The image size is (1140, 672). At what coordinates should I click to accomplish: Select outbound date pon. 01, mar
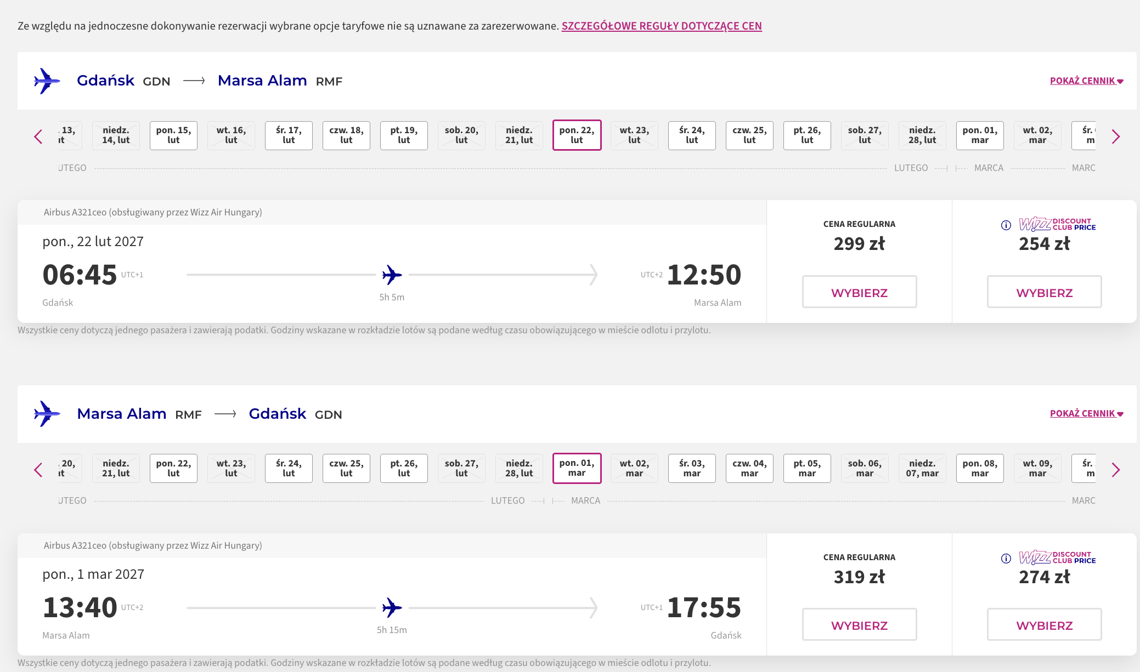(980, 135)
